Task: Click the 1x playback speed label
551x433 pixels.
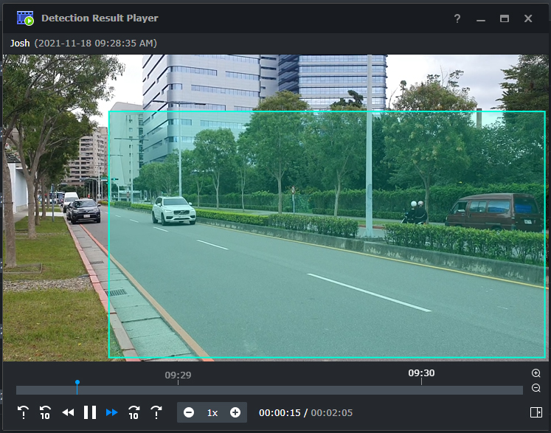Action: pyautogui.click(x=212, y=412)
